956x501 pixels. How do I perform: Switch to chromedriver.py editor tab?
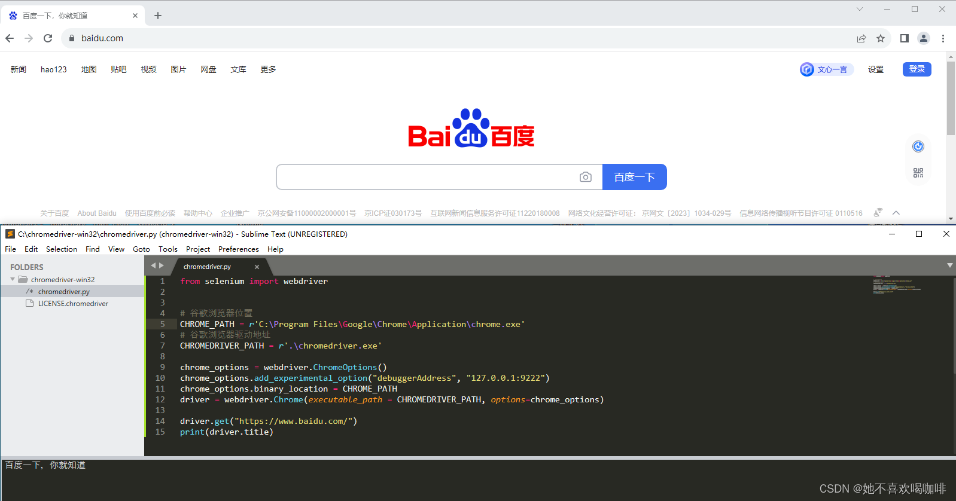(x=208, y=267)
